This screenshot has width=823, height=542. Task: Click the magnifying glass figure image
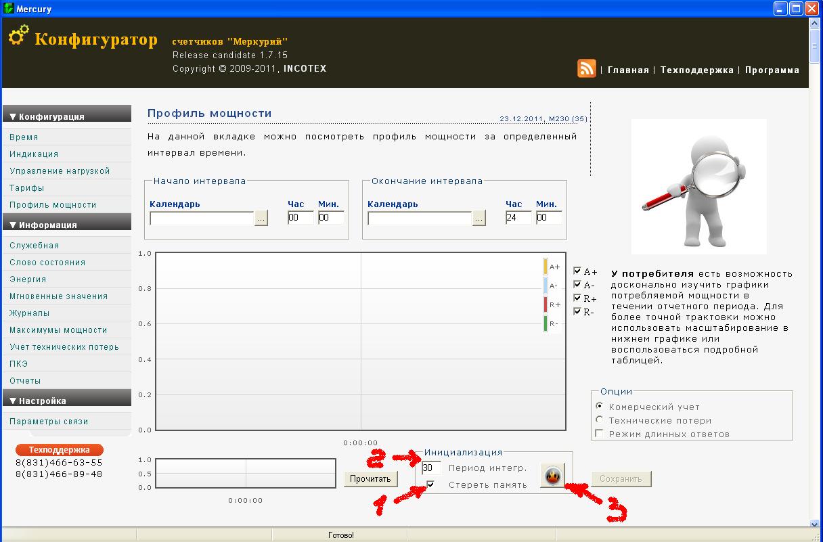698,186
